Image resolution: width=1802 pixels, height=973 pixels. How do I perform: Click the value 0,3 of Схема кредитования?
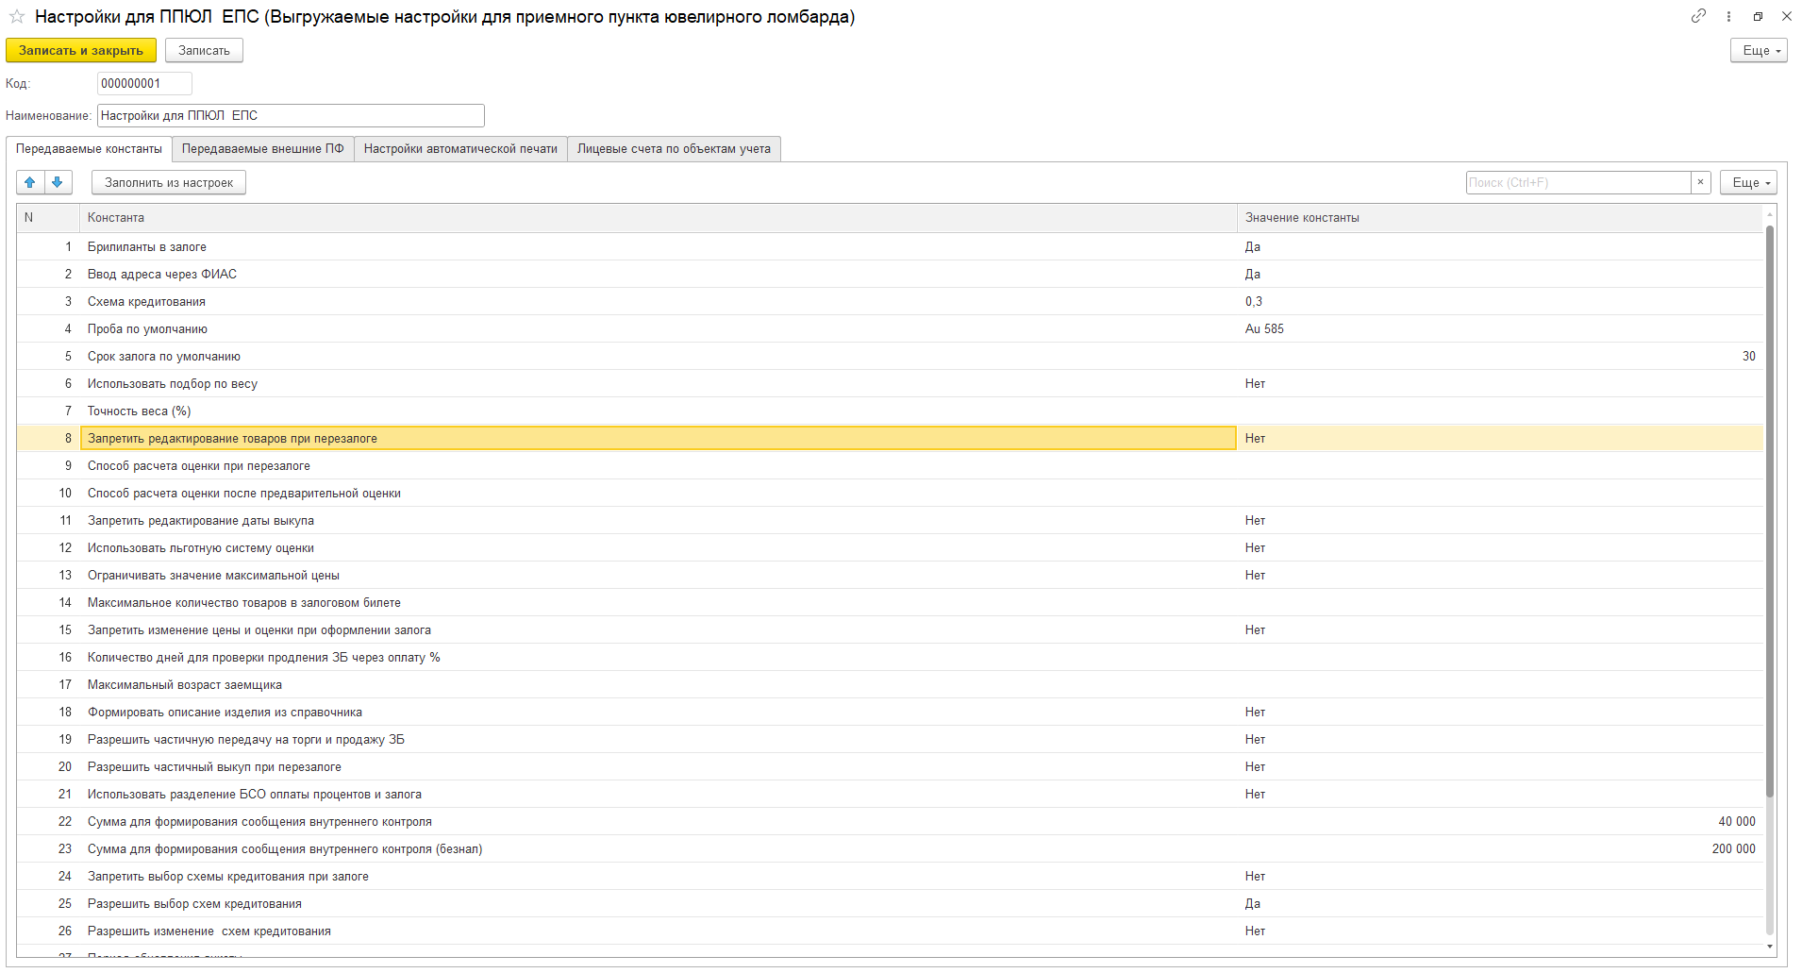point(1254,301)
